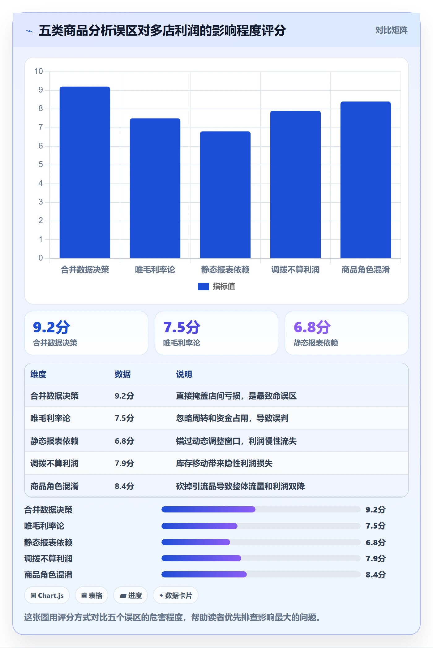Click the square icon in Chart.js chip
The height and width of the screenshot is (648, 433).
33,596
